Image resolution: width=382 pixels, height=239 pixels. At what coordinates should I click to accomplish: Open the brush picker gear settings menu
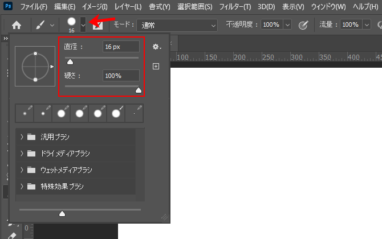(x=157, y=47)
